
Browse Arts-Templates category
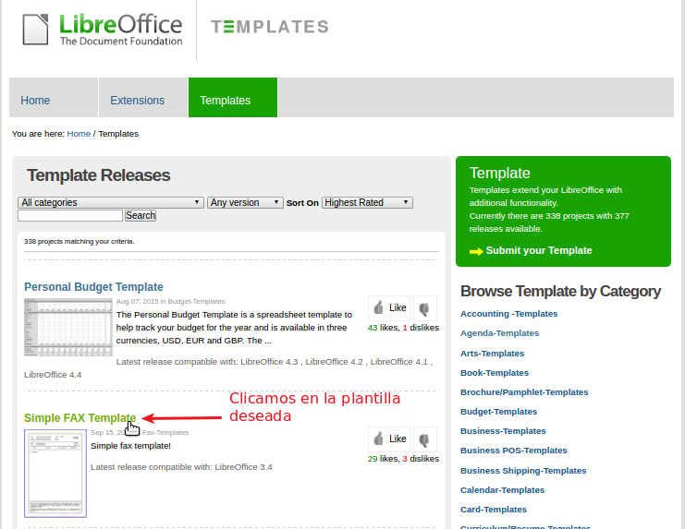[492, 354]
